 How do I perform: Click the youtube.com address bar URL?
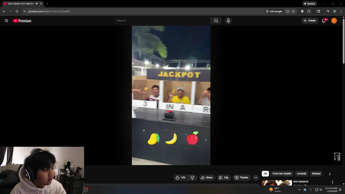point(49,11)
